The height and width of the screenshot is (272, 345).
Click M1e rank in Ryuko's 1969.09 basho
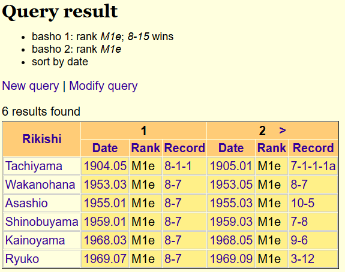269,259
